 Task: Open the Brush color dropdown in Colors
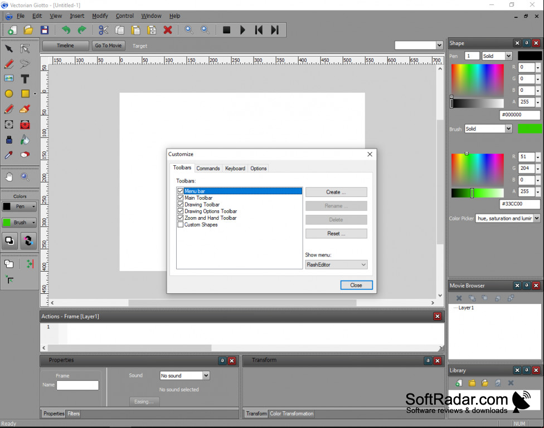[20, 223]
